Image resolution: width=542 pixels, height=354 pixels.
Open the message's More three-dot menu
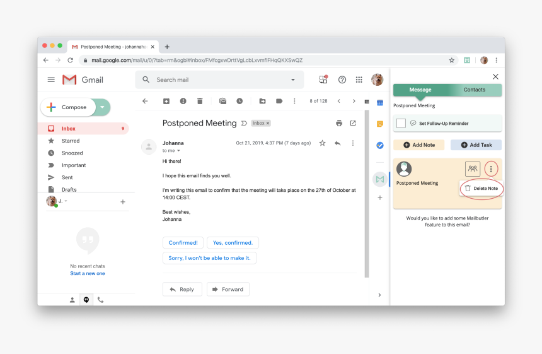[353, 143]
